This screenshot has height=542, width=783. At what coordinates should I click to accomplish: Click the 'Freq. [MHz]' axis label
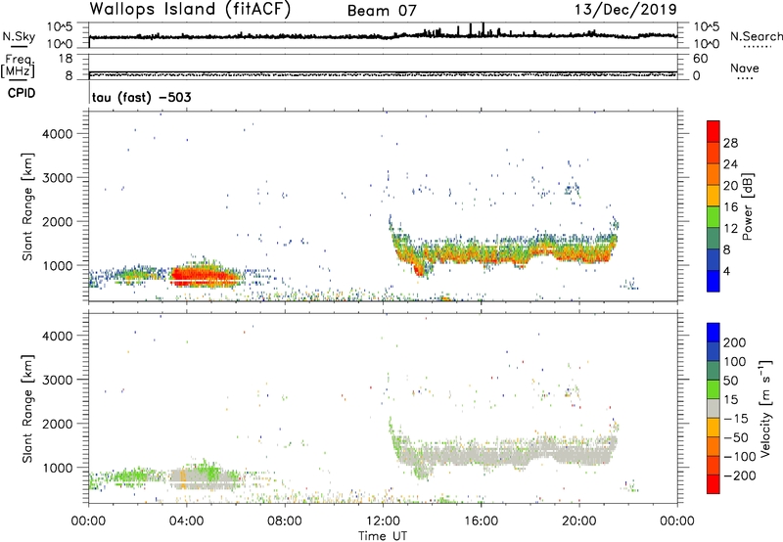(x=19, y=66)
